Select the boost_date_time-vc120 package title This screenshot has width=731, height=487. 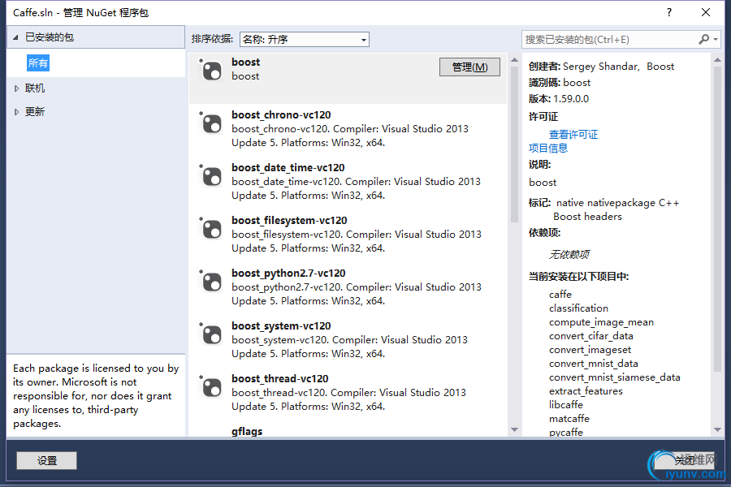(288, 167)
